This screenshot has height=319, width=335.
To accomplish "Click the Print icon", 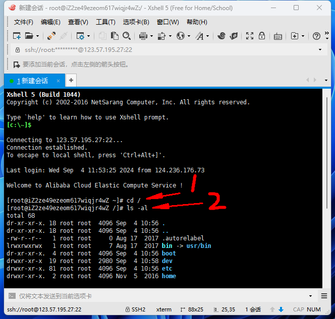I will pos(143,36).
